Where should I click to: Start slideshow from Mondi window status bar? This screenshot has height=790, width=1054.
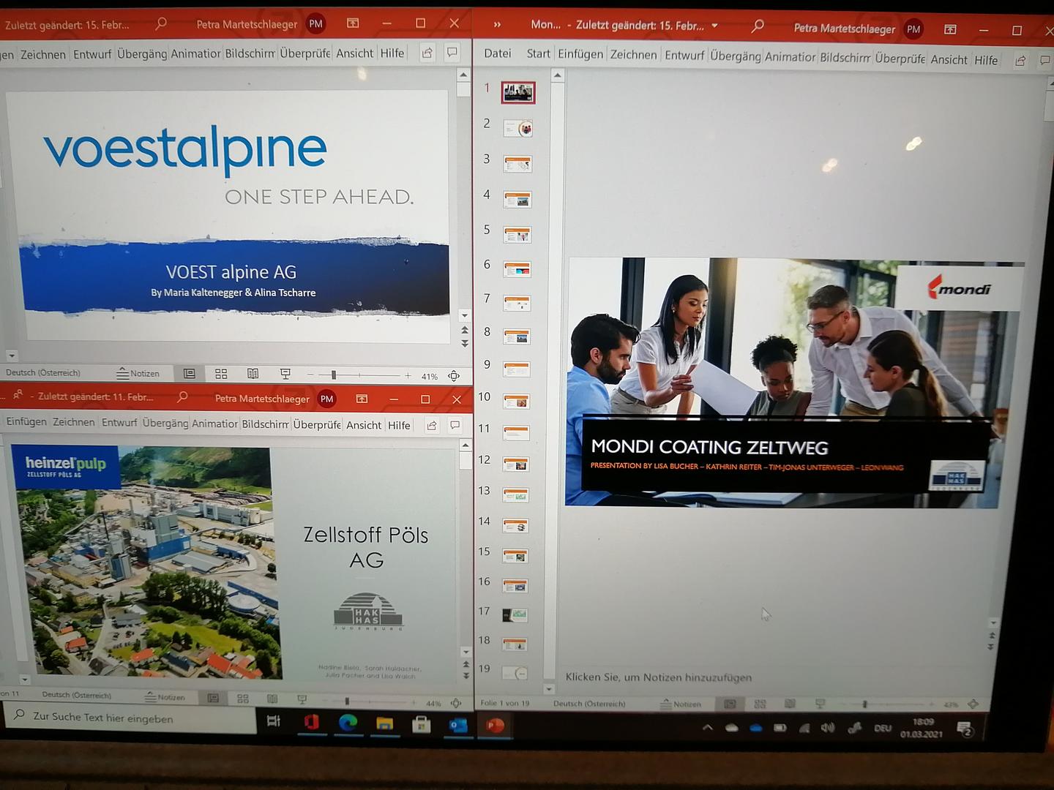click(820, 704)
